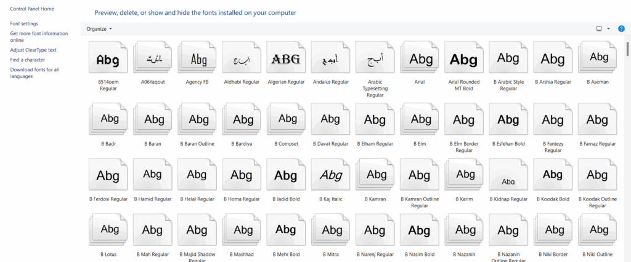
Task: Select the B Narenj Regular font icon
Action: click(x=375, y=230)
